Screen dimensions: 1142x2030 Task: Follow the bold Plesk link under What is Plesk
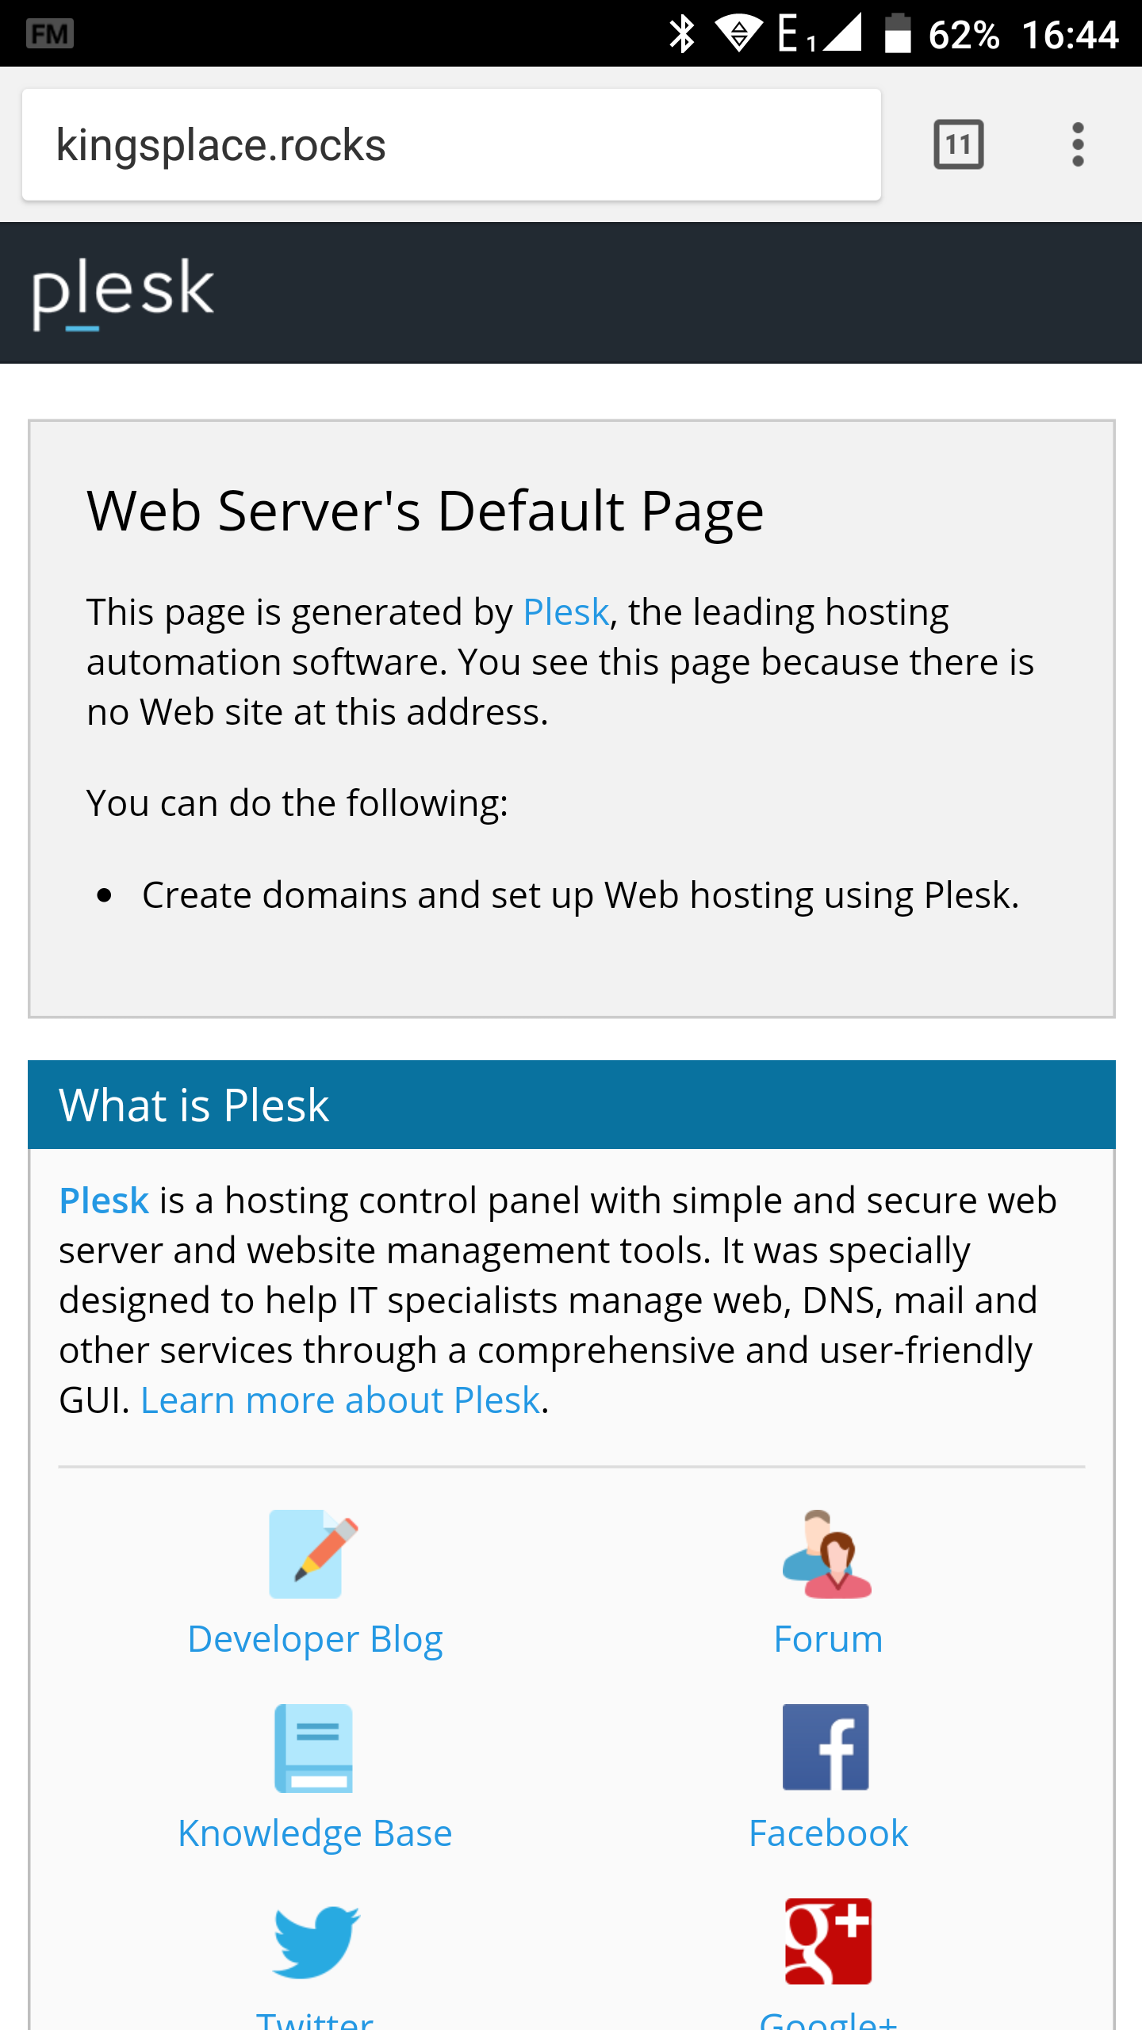pyautogui.click(x=104, y=1201)
